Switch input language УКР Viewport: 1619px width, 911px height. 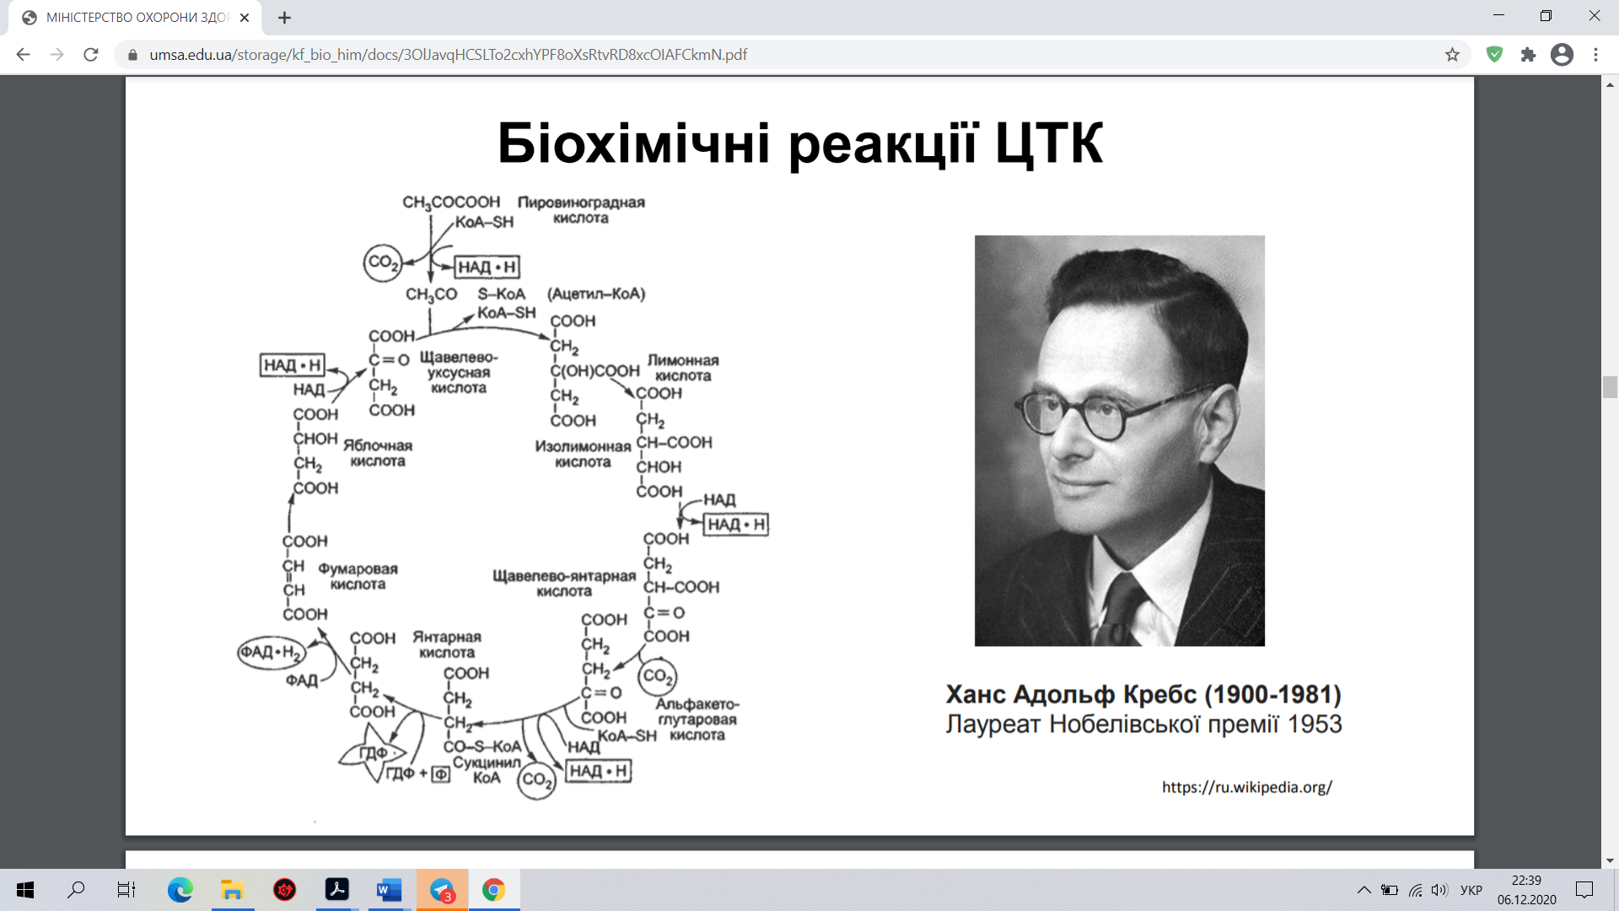pyautogui.click(x=1471, y=890)
